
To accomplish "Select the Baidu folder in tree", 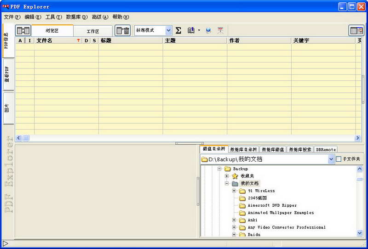I will pyautogui.click(x=254, y=234).
